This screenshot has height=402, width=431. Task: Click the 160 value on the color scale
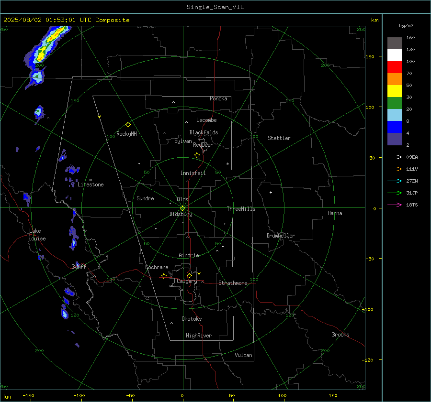click(410, 38)
